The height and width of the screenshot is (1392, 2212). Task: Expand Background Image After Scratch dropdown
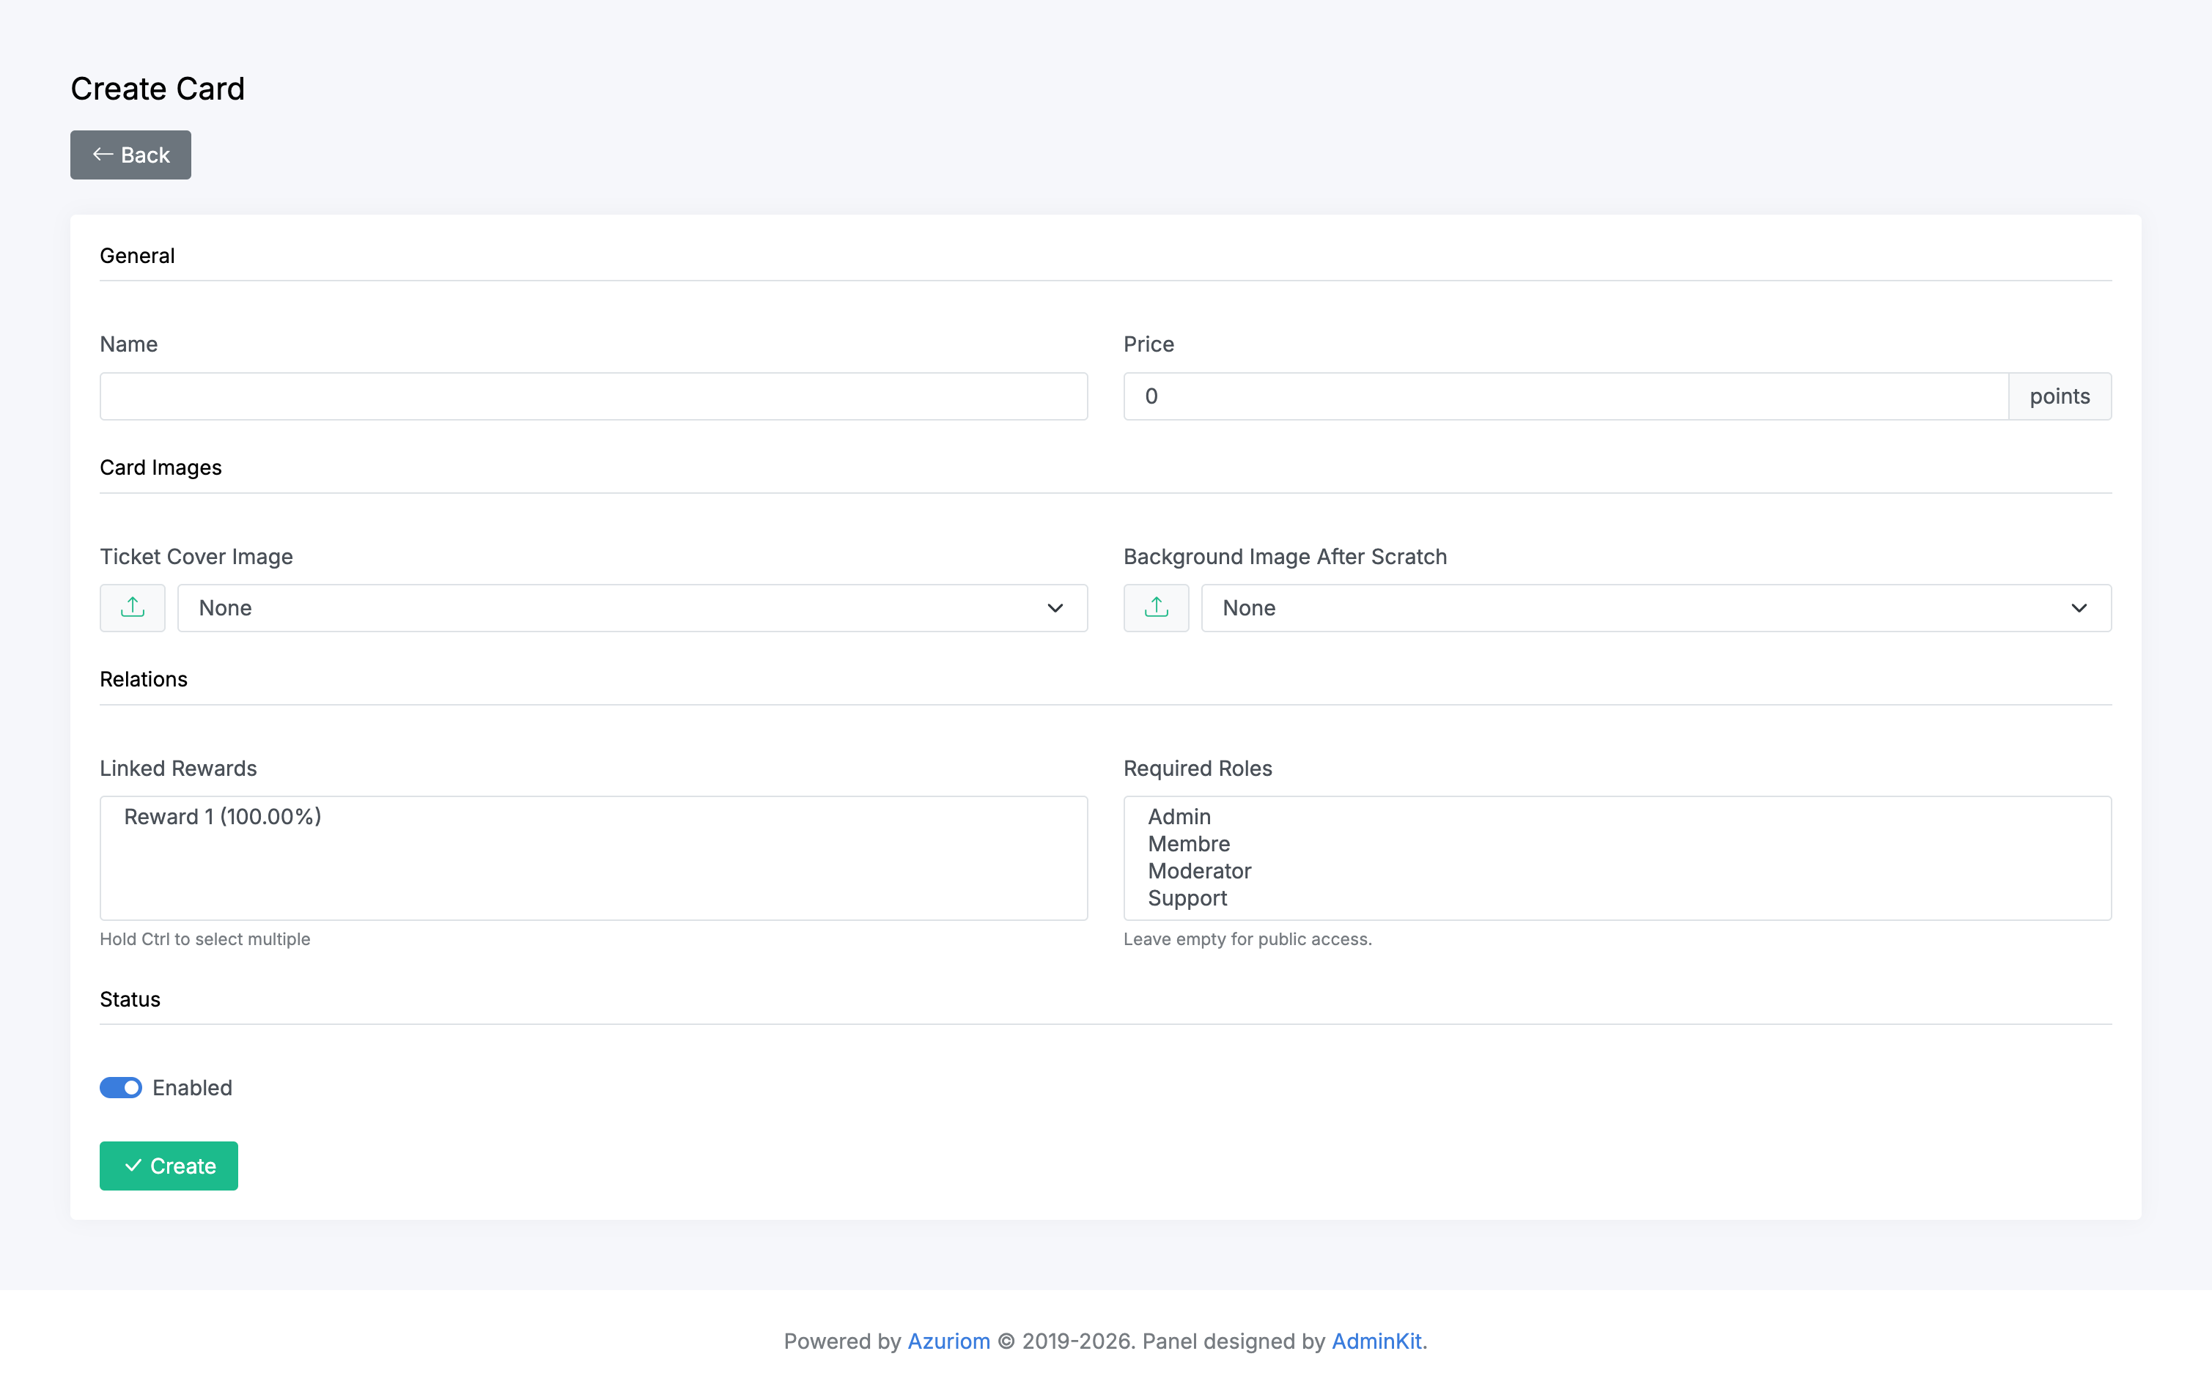tap(1654, 608)
